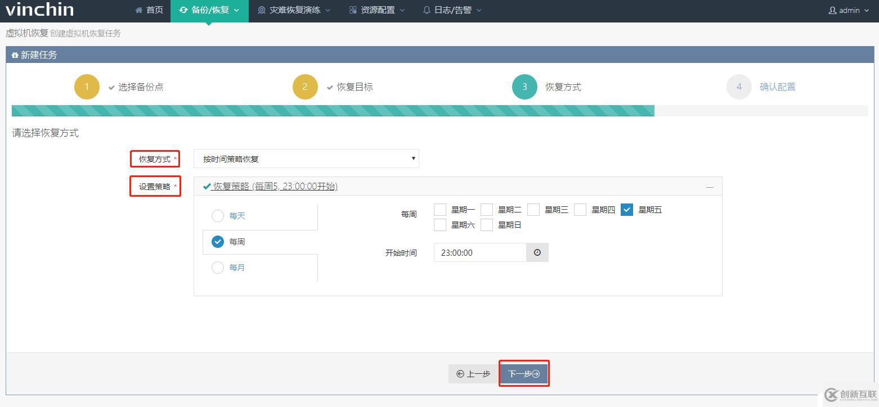Collapse the 恢复策略 panel with the dash control
This screenshot has height=407, width=879.
click(710, 186)
